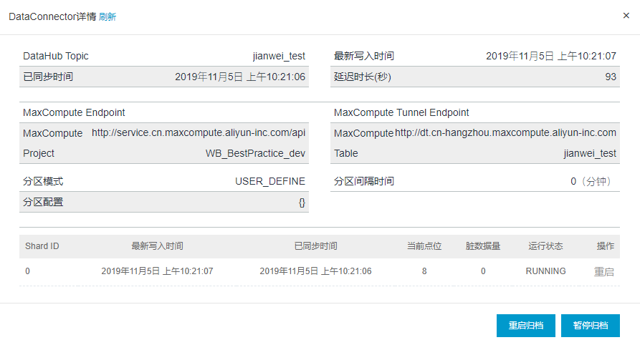This screenshot has height=345, width=640.
Task: Click the 刷新 refresh link
Action: tap(108, 16)
